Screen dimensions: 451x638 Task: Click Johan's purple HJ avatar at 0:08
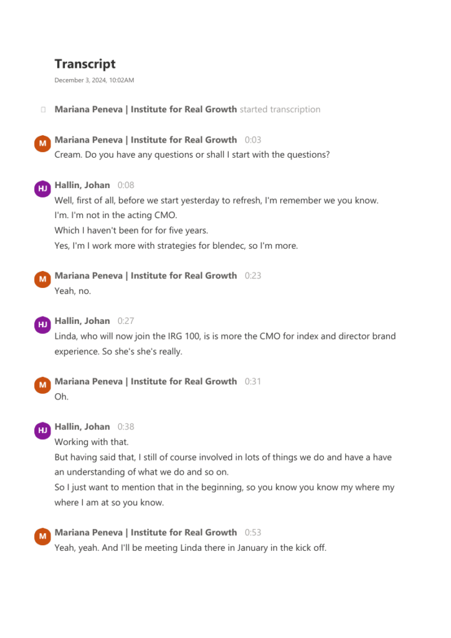point(43,189)
